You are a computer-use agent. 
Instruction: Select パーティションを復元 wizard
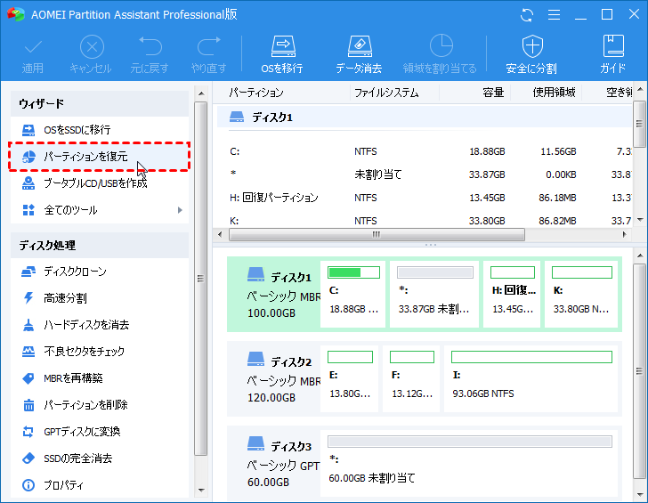pos(99,156)
